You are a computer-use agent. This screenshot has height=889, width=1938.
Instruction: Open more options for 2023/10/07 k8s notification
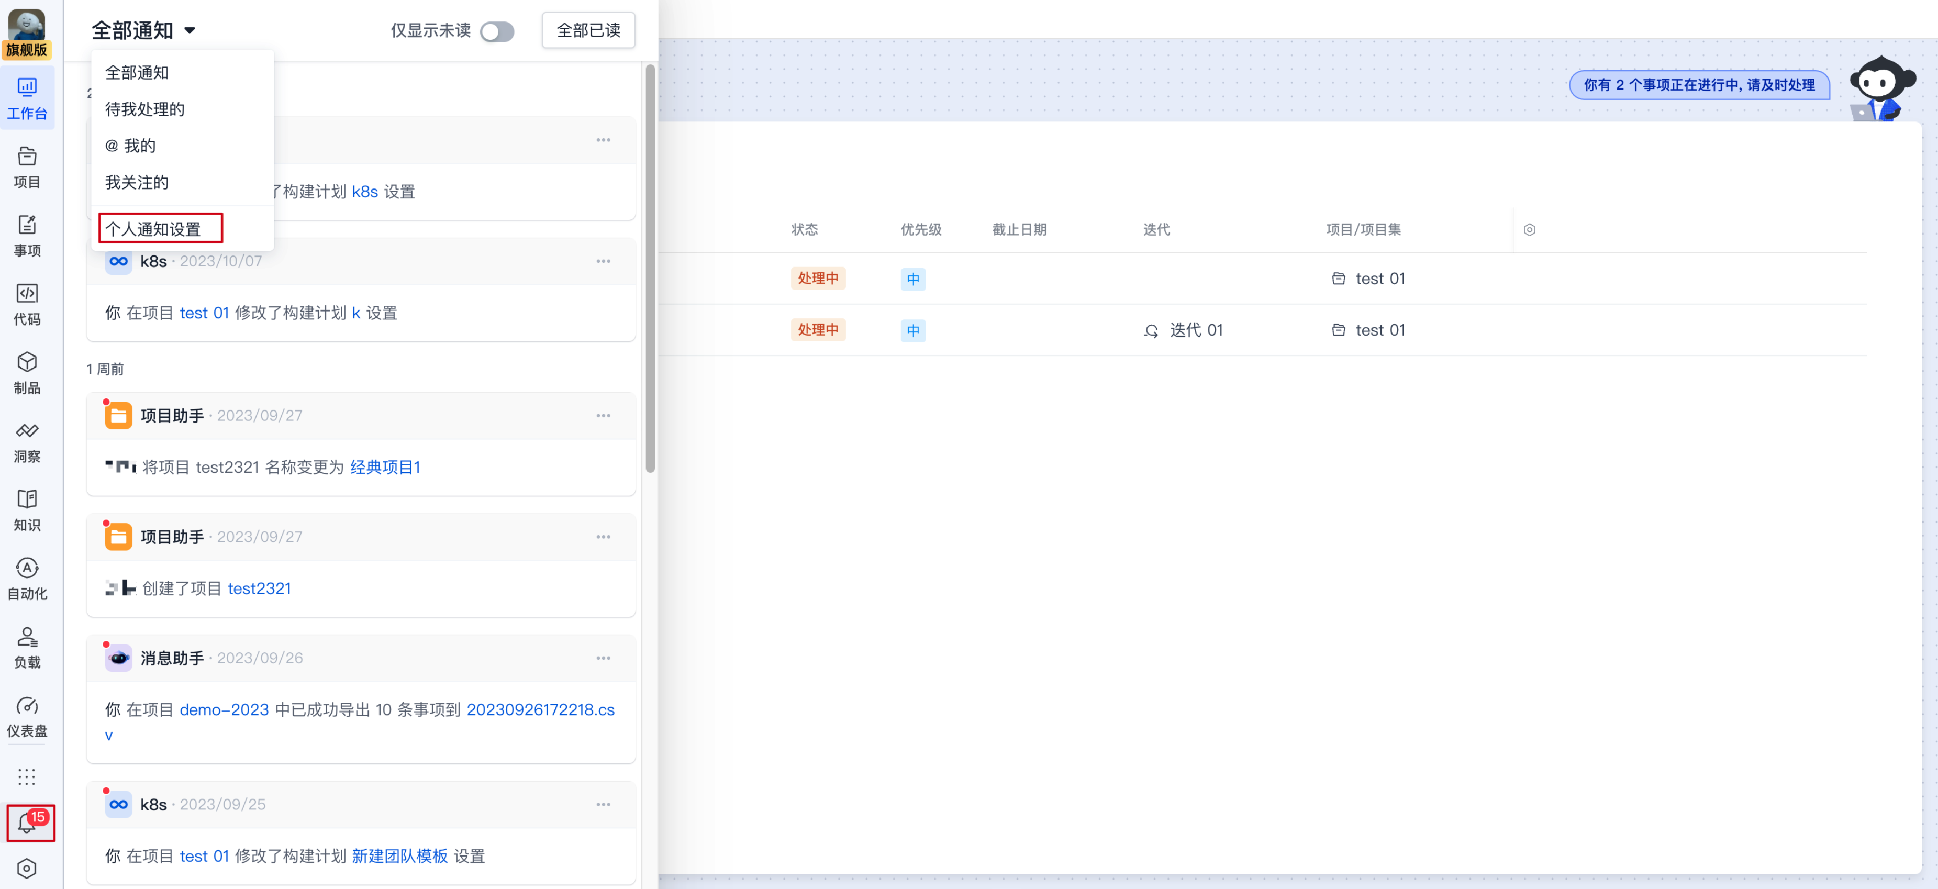coord(603,262)
